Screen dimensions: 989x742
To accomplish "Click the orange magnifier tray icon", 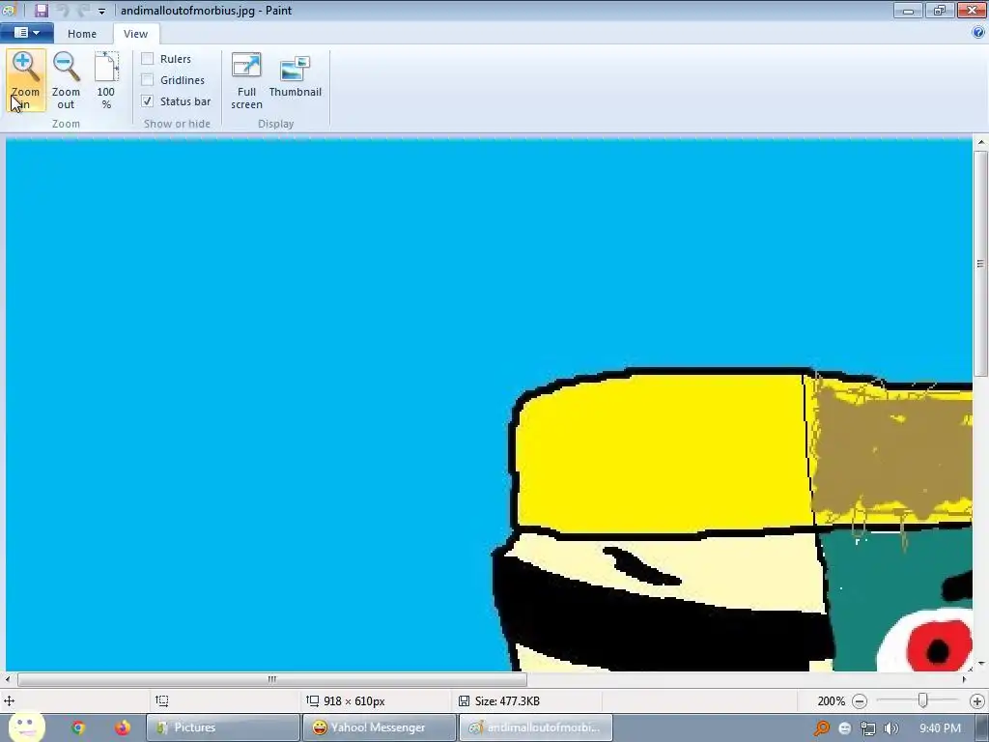I will 822,728.
